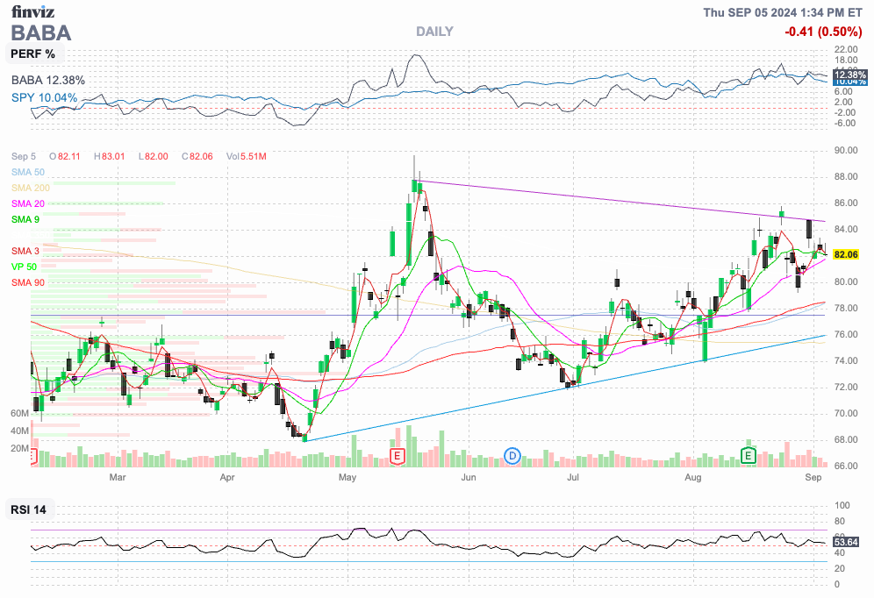This screenshot has height=598, width=874.
Task: Click the Vol 5.51M readout
Action: click(247, 156)
